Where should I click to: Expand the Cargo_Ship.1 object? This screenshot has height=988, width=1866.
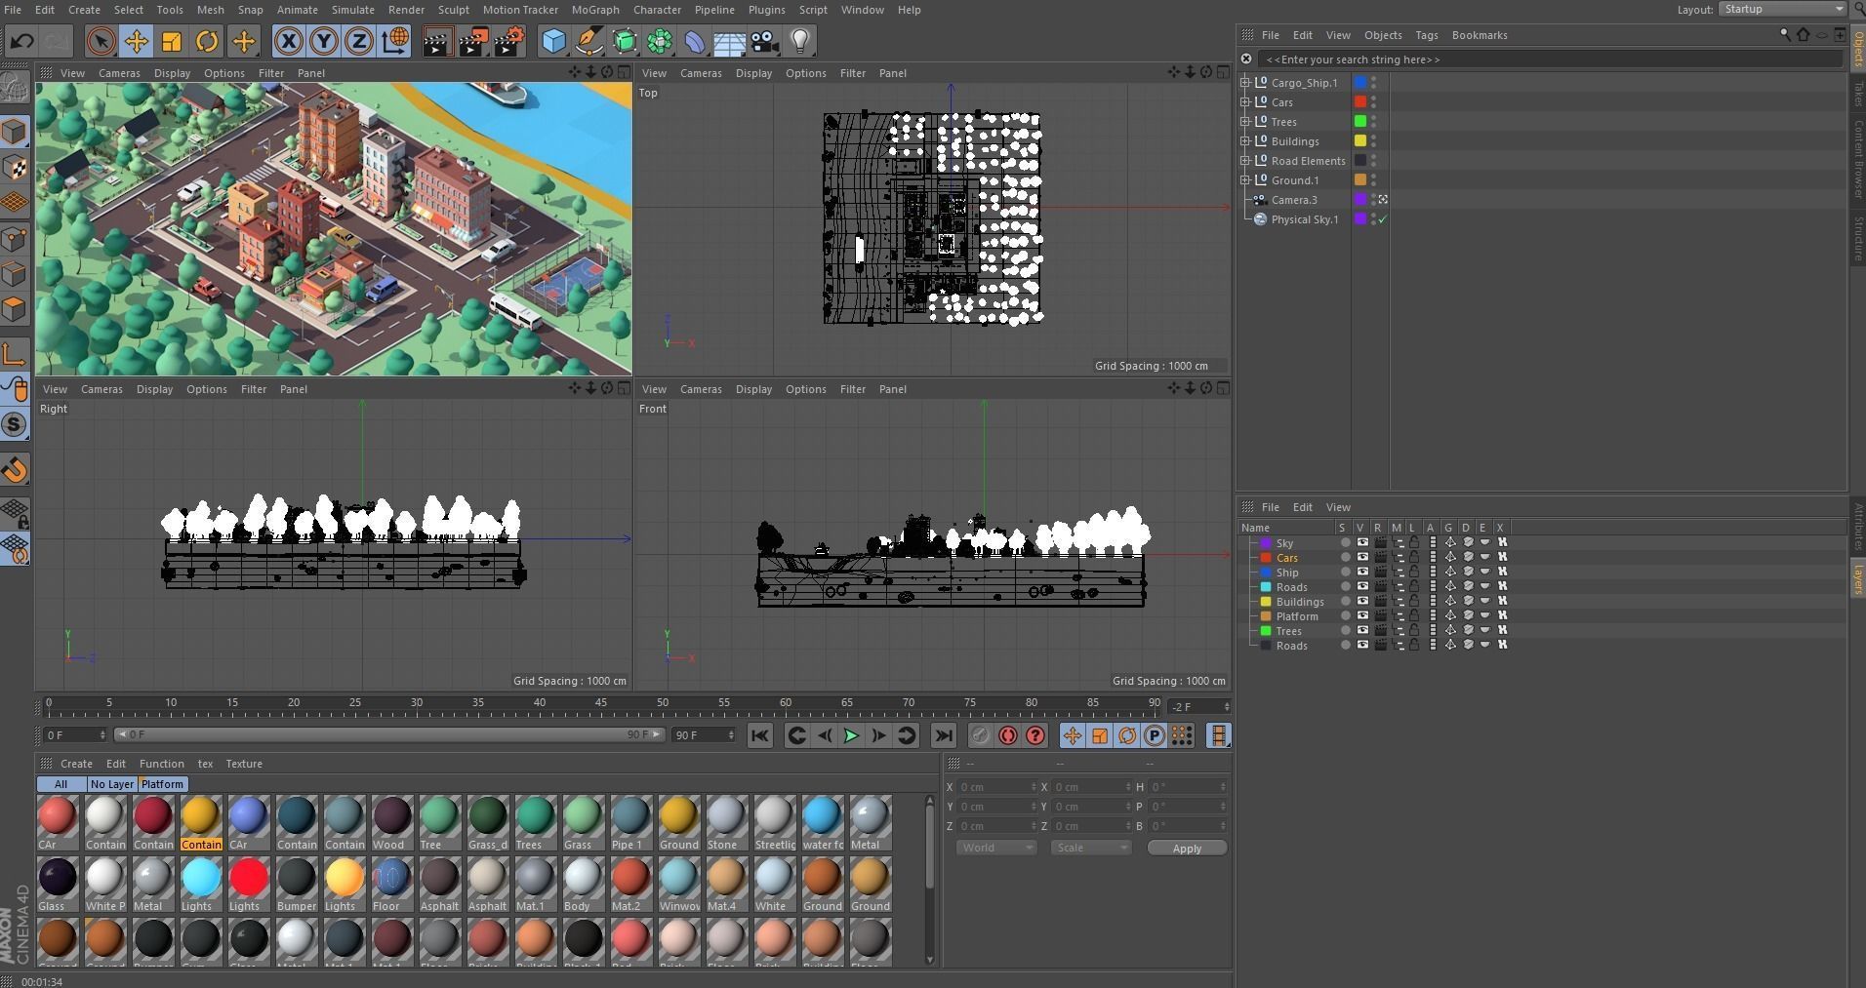pos(1245,83)
